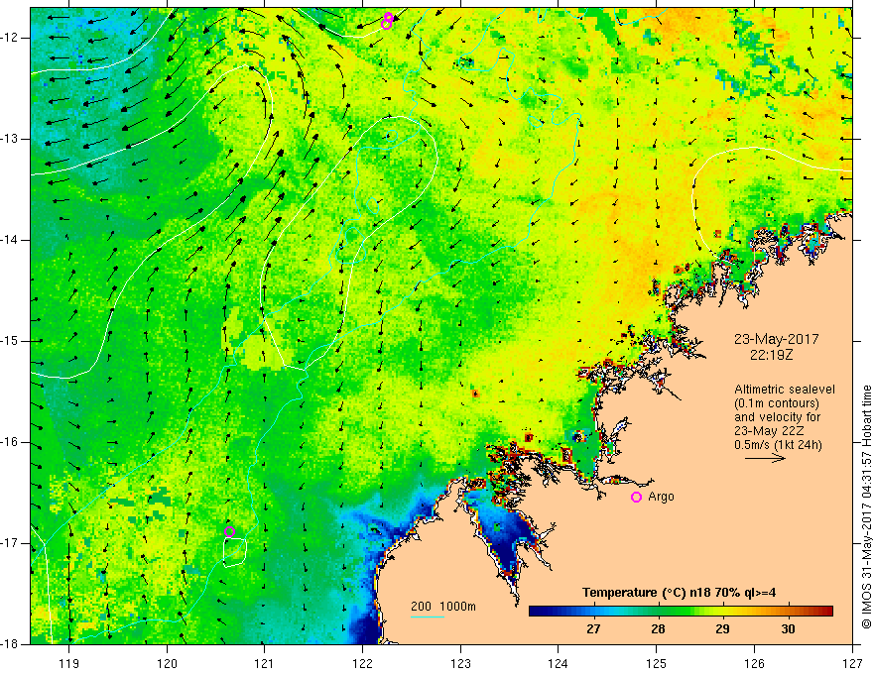Click the '29' colorbar tick label
This screenshot has height=674, width=873.
722,629
